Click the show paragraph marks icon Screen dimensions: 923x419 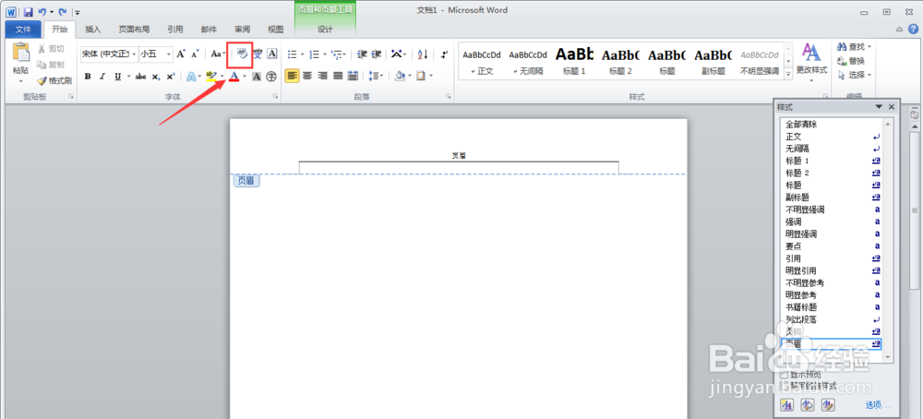click(x=445, y=54)
